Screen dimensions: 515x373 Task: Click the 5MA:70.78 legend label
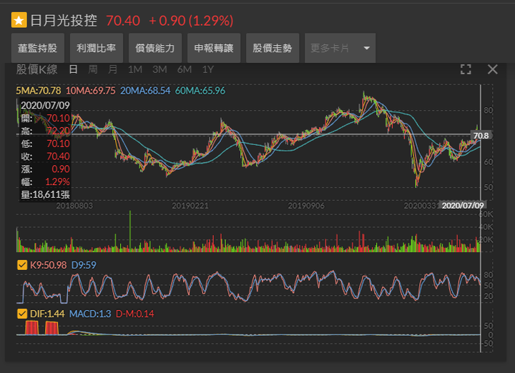click(39, 91)
